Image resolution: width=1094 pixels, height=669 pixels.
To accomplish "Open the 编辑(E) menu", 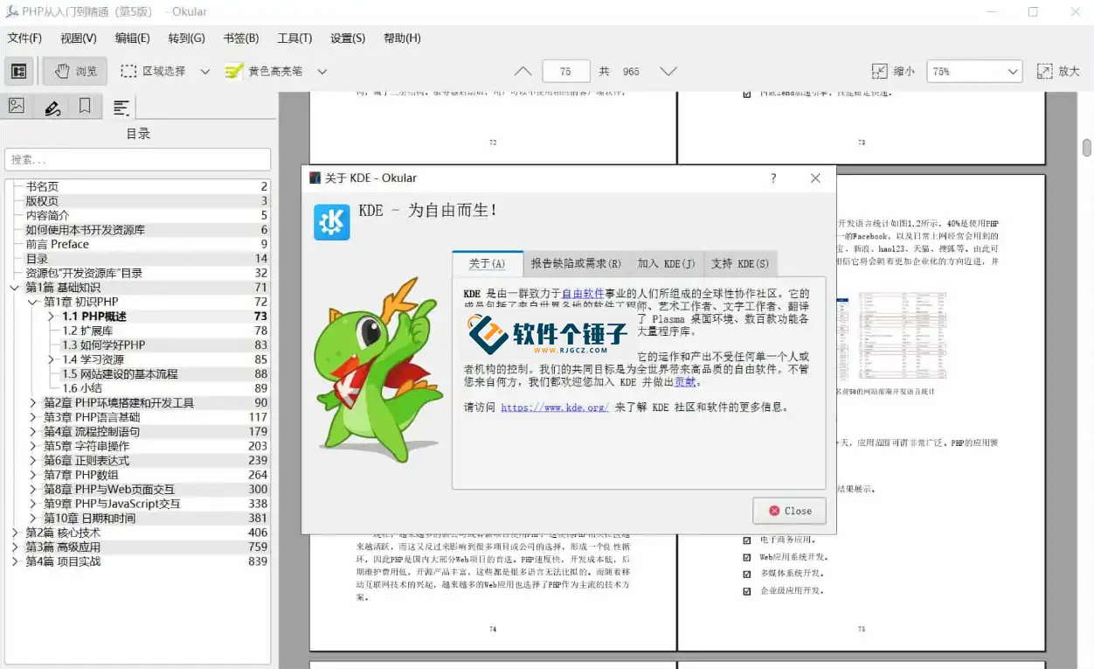I will click(132, 38).
